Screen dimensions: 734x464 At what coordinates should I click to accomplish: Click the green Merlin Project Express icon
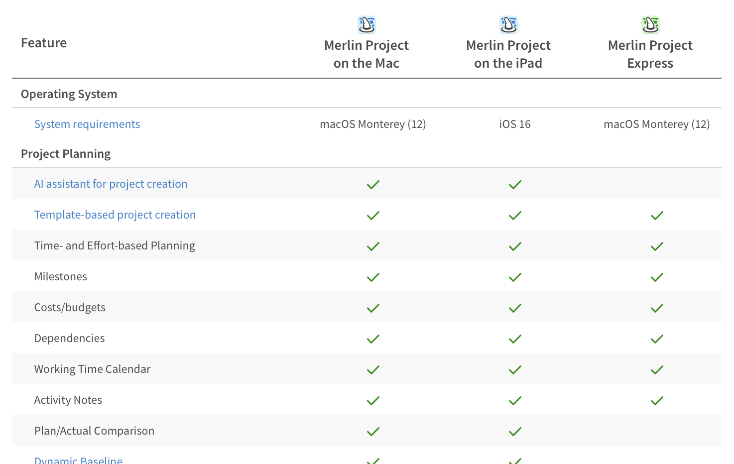[x=650, y=24]
